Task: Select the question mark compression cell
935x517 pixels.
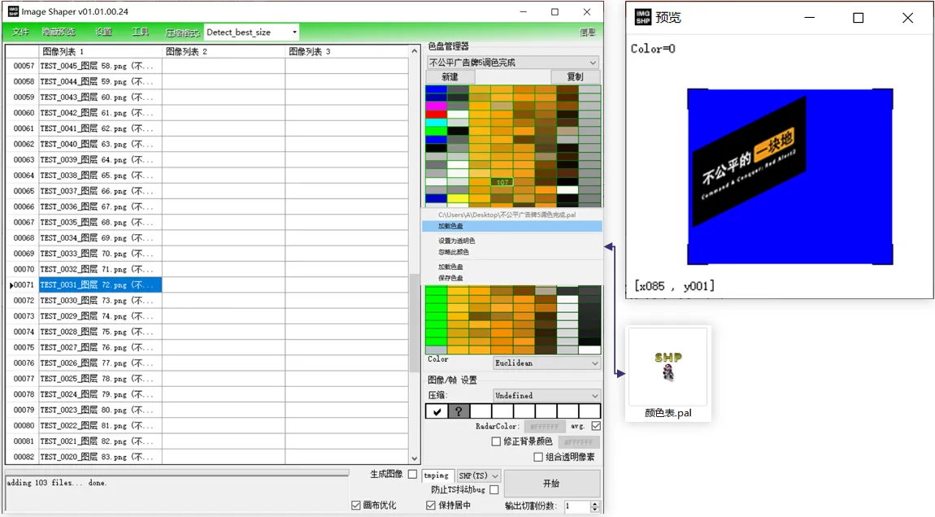Action: click(x=459, y=411)
